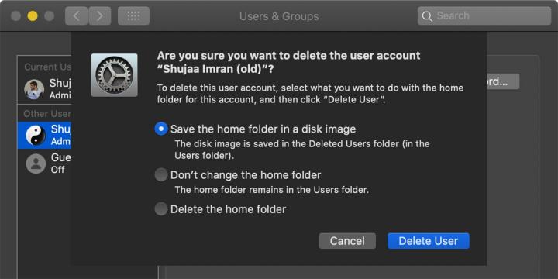The width and height of the screenshot is (558, 279).
Task: Click the forward navigation arrow
Action: coord(100,16)
